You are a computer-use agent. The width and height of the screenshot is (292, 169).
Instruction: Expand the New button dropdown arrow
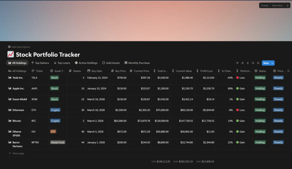[272, 63]
